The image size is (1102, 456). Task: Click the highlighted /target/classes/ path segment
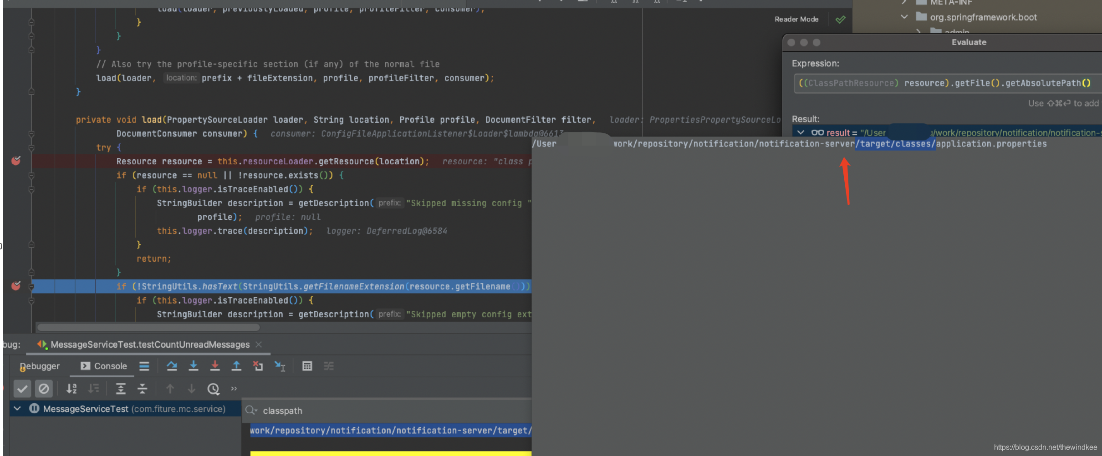click(x=895, y=144)
